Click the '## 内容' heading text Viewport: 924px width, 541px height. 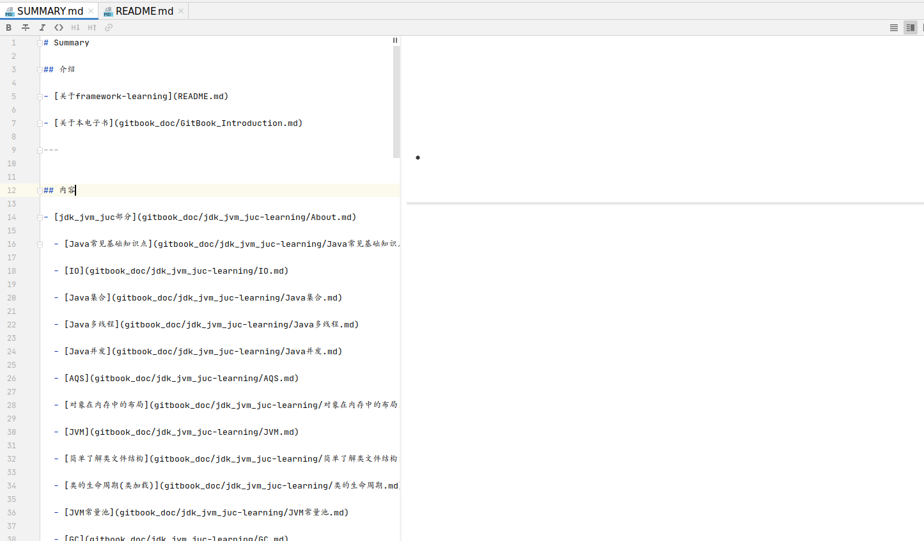[x=59, y=191]
